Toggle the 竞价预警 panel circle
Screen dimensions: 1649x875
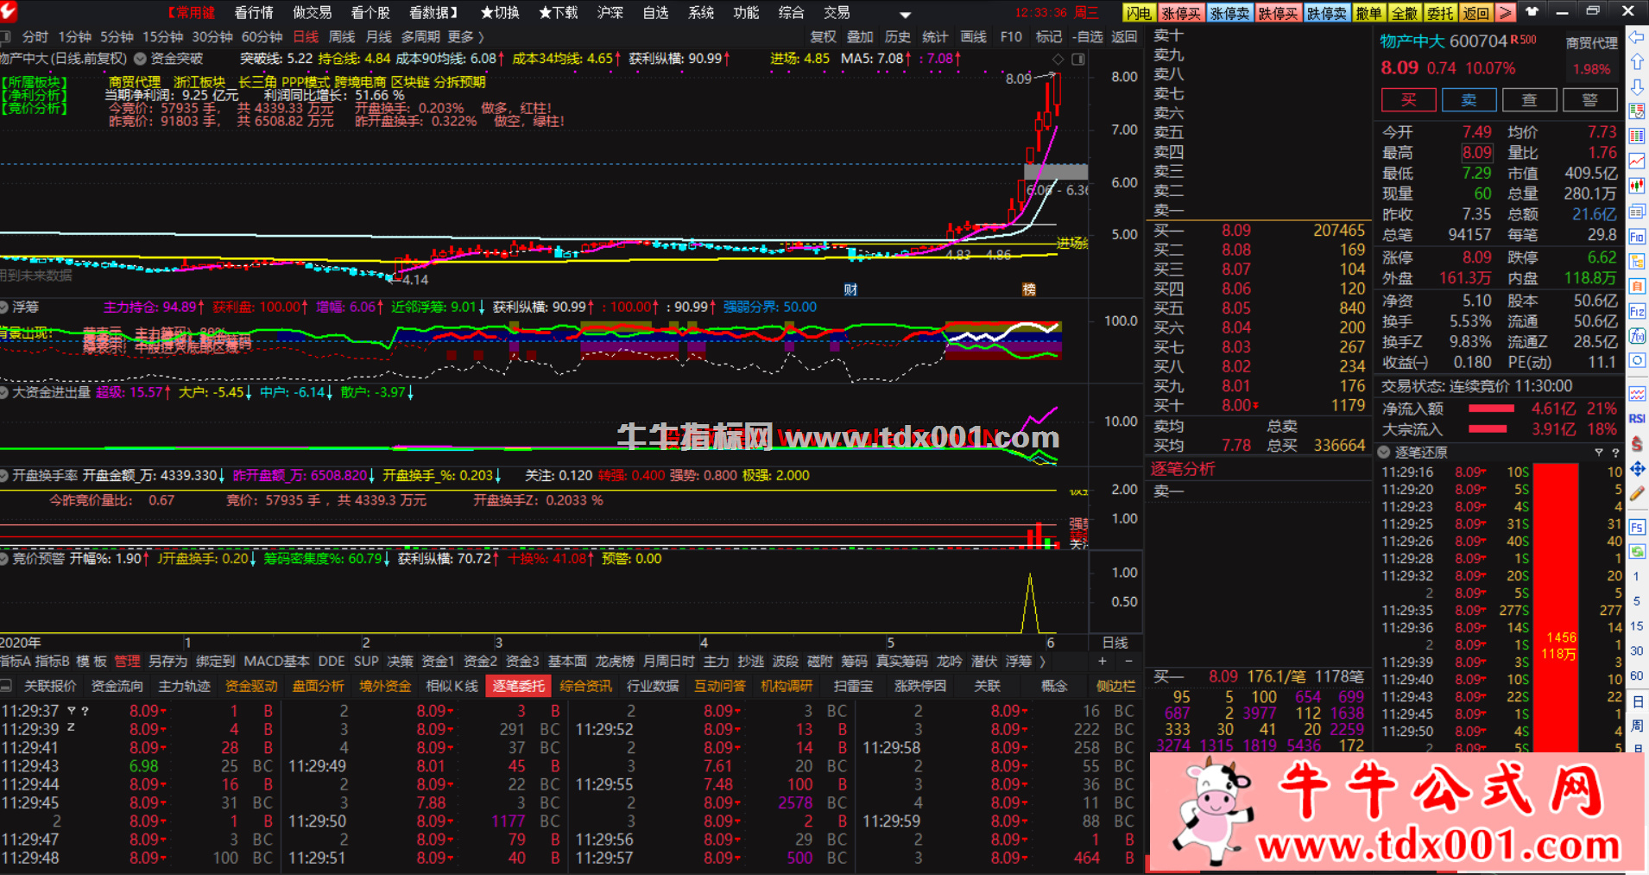[x=4, y=559]
